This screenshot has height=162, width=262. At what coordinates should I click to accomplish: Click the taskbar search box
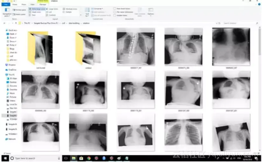click(x=35, y=158)
